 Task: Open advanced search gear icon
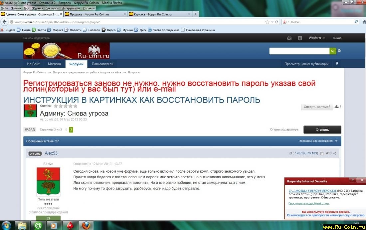[339, 51]
